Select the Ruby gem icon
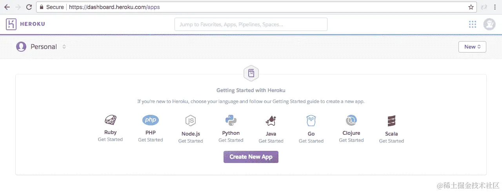The image size is (502, 192). (110, 120)
